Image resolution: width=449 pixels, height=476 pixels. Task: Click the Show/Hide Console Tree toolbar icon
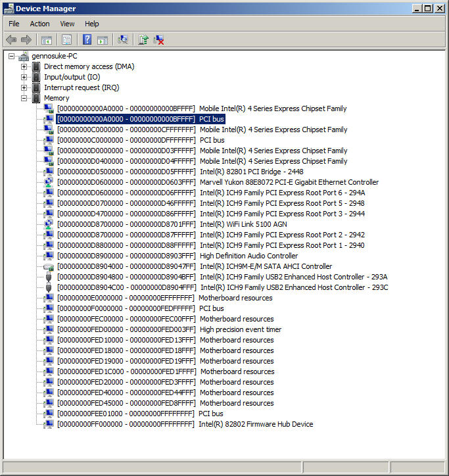point(47,40)
